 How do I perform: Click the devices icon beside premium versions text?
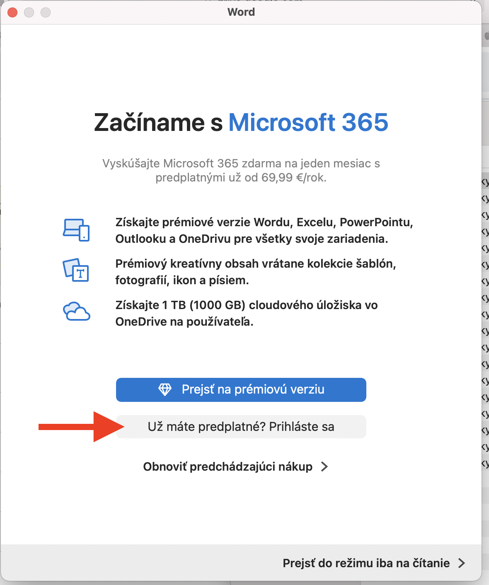pyautogui.click(x=76, y=230)
